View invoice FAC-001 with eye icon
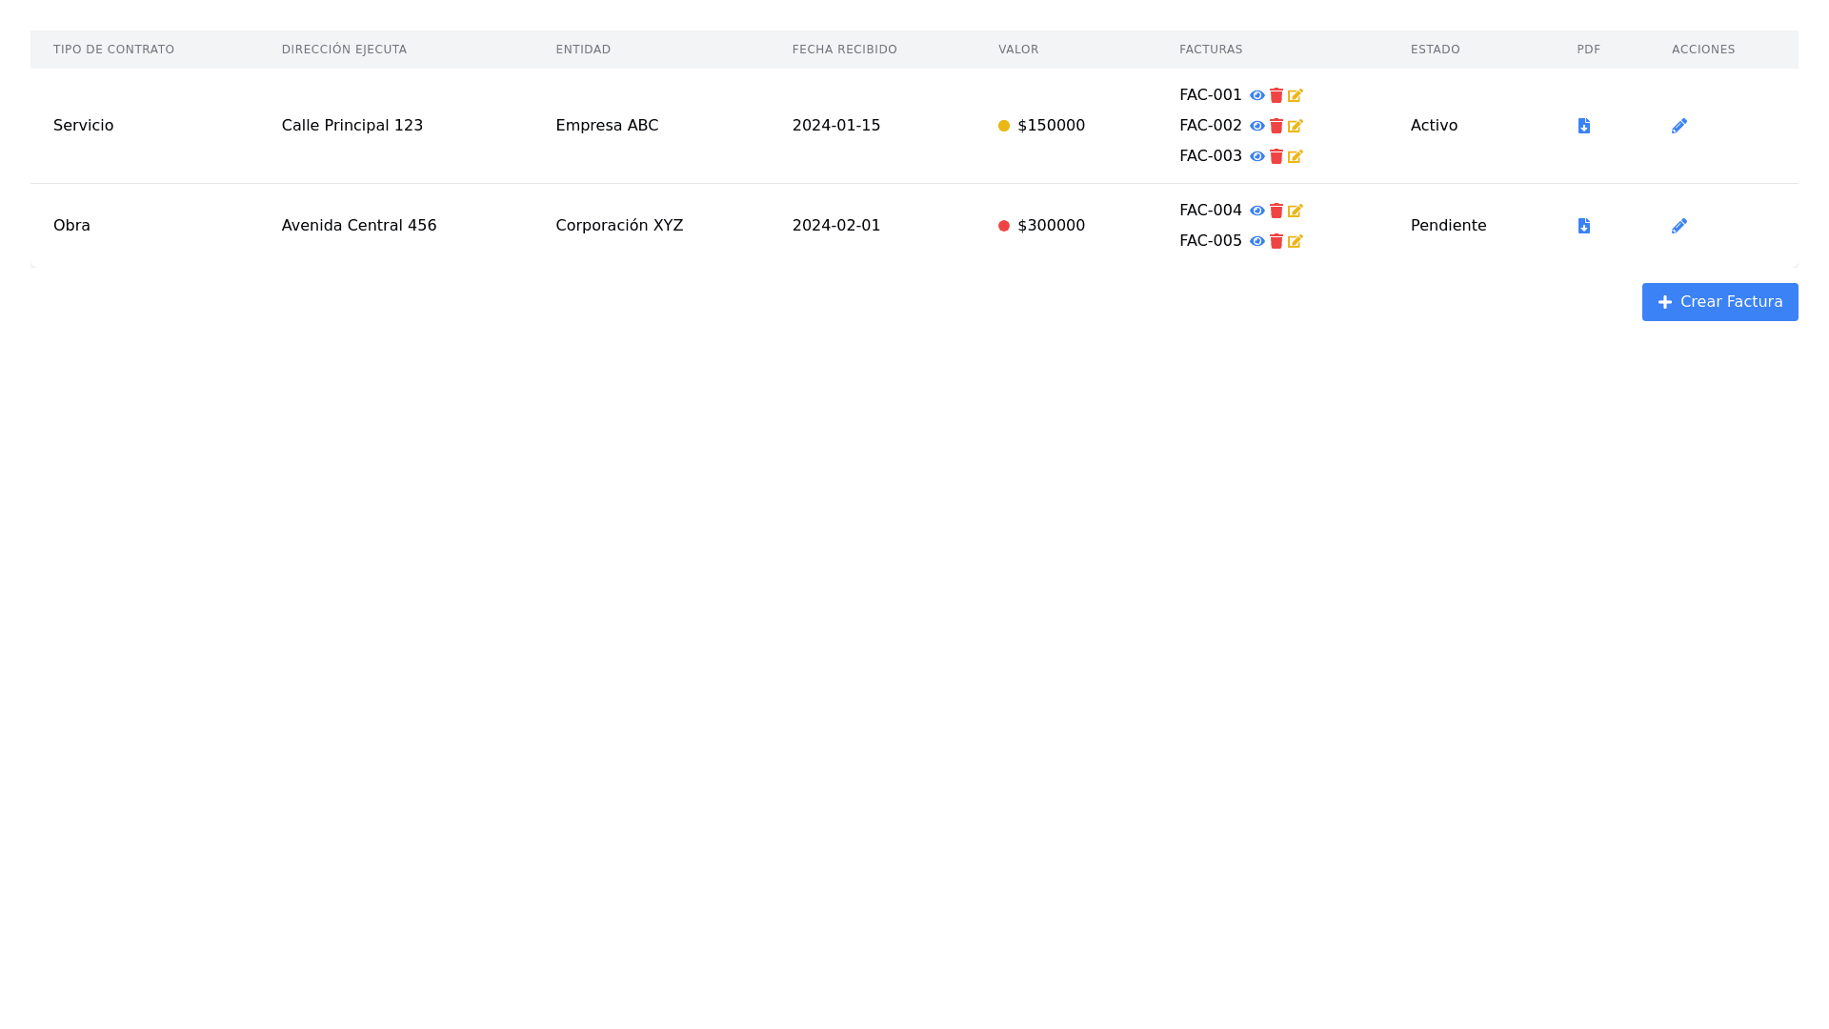 coord(1257,95)
